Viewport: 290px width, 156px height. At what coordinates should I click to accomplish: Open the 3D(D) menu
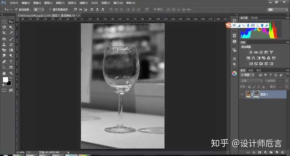click(95, 3)
